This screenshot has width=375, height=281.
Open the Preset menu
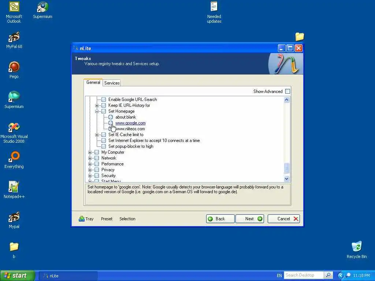click(x=107, y=219)
